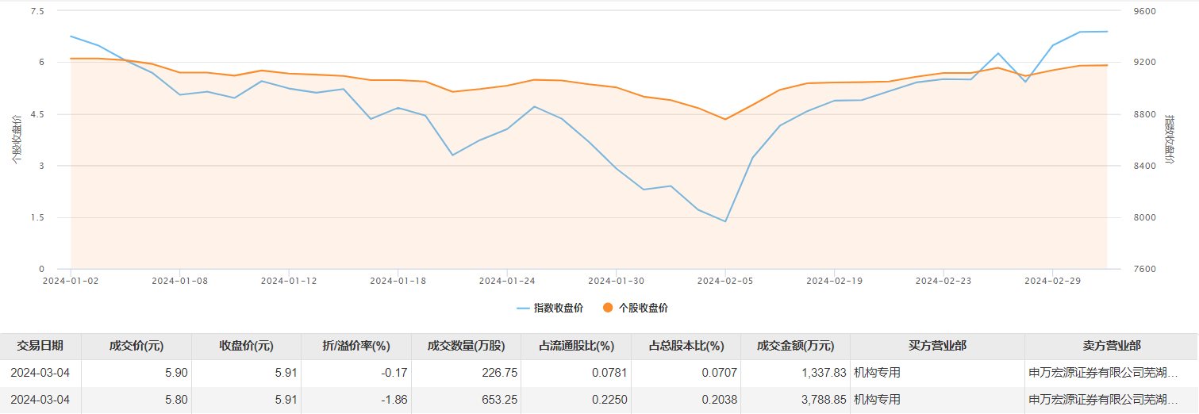Click the 指数收盘价 right axis title

[x=1169, y=140]
